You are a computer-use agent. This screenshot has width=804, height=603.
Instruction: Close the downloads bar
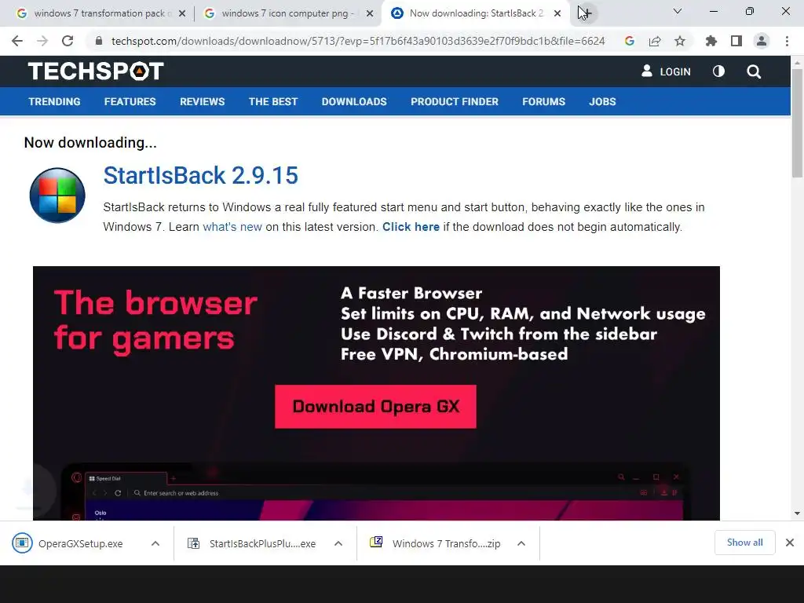point(790,543)
